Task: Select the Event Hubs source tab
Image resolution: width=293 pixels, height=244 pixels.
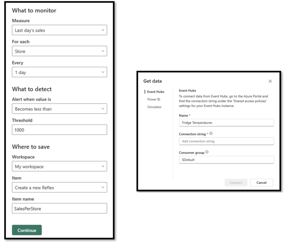Action: coord(155,92)
